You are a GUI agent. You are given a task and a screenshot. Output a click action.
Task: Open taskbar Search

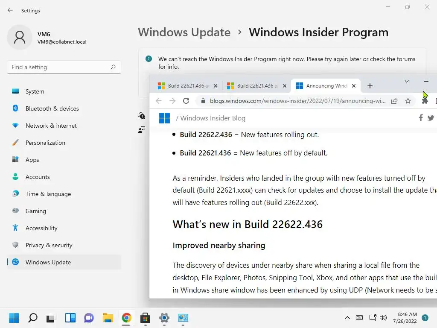pos(32,318)
